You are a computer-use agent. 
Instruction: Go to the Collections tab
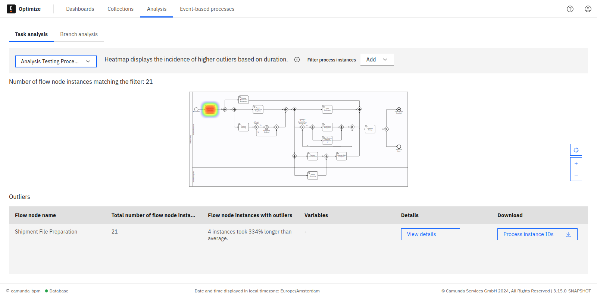coord(121,9)
